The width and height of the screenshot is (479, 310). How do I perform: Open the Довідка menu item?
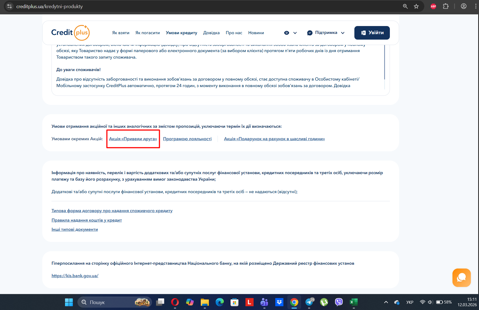click(x=211, y=33)
